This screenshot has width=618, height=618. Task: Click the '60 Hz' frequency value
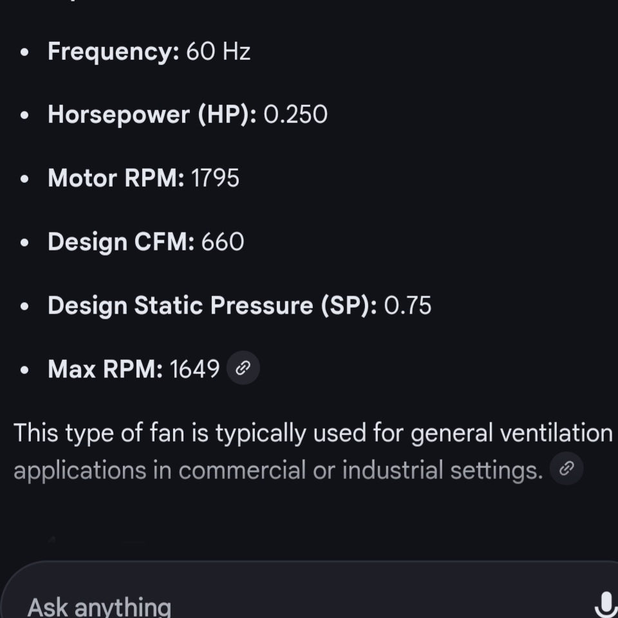(x=218, y=51)
